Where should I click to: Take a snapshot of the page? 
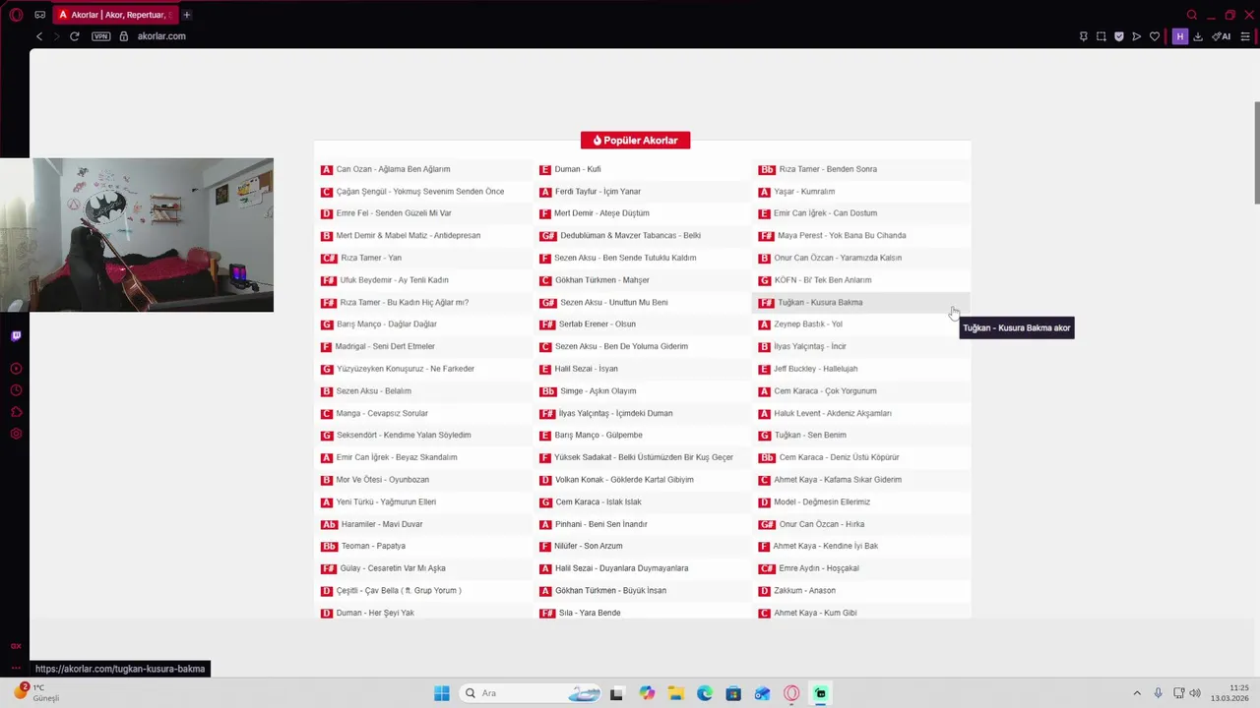pos(1102,36)
